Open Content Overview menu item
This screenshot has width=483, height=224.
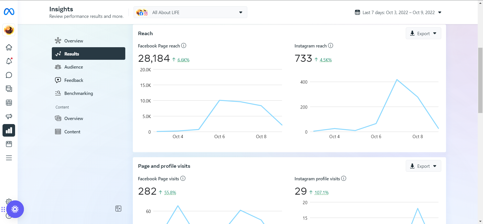(x=89, y=118)
